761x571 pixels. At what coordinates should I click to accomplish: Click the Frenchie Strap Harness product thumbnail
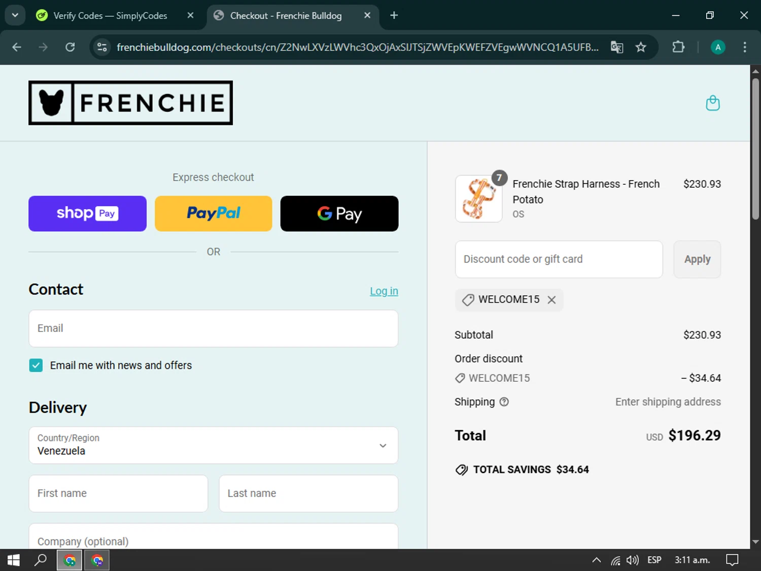click(x=479, y=199)
